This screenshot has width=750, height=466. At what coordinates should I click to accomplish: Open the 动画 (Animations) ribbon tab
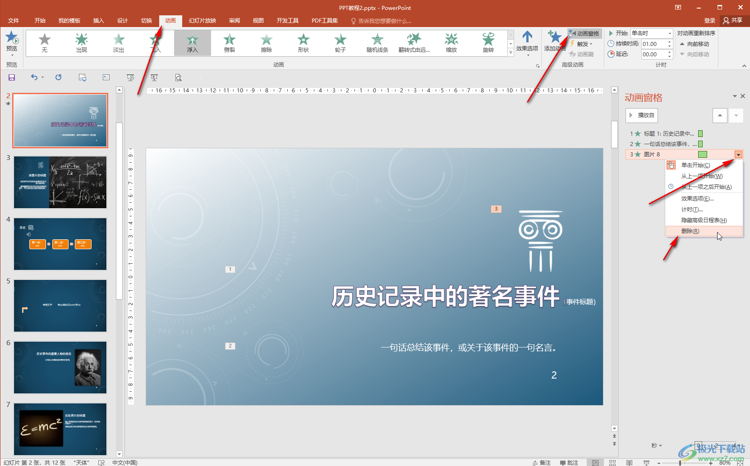[170, 21]
